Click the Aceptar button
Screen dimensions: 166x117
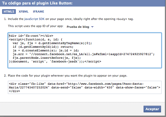click(x=152, y=109)
